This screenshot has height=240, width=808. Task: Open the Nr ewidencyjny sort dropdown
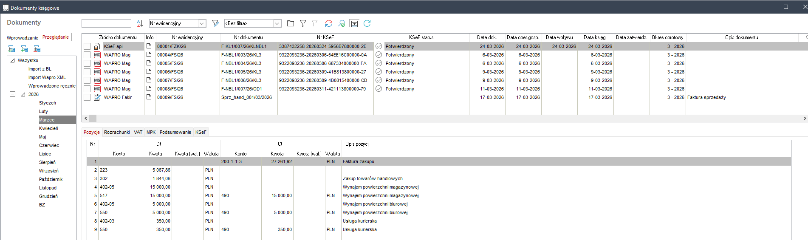pos(202,23)
